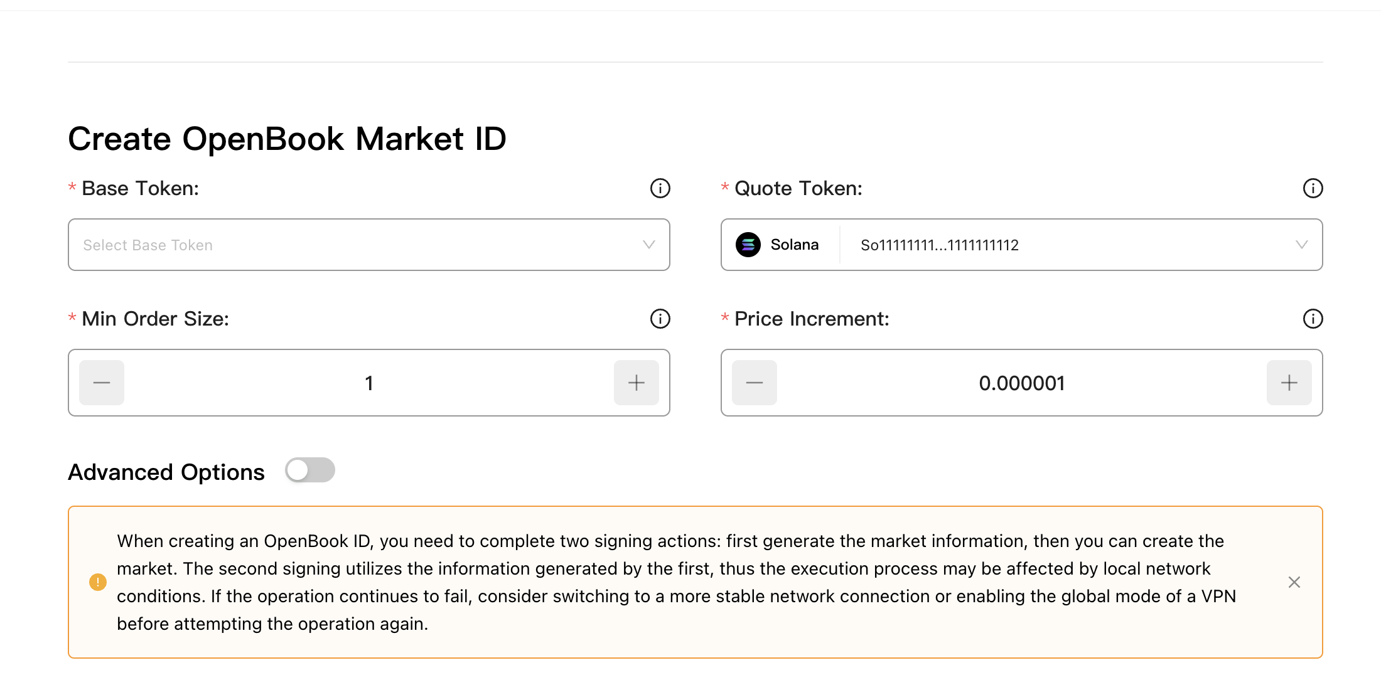Focus the Price Increment 0.000001 field
This screenshot has width=1381, height=680.
[1022, 383]
